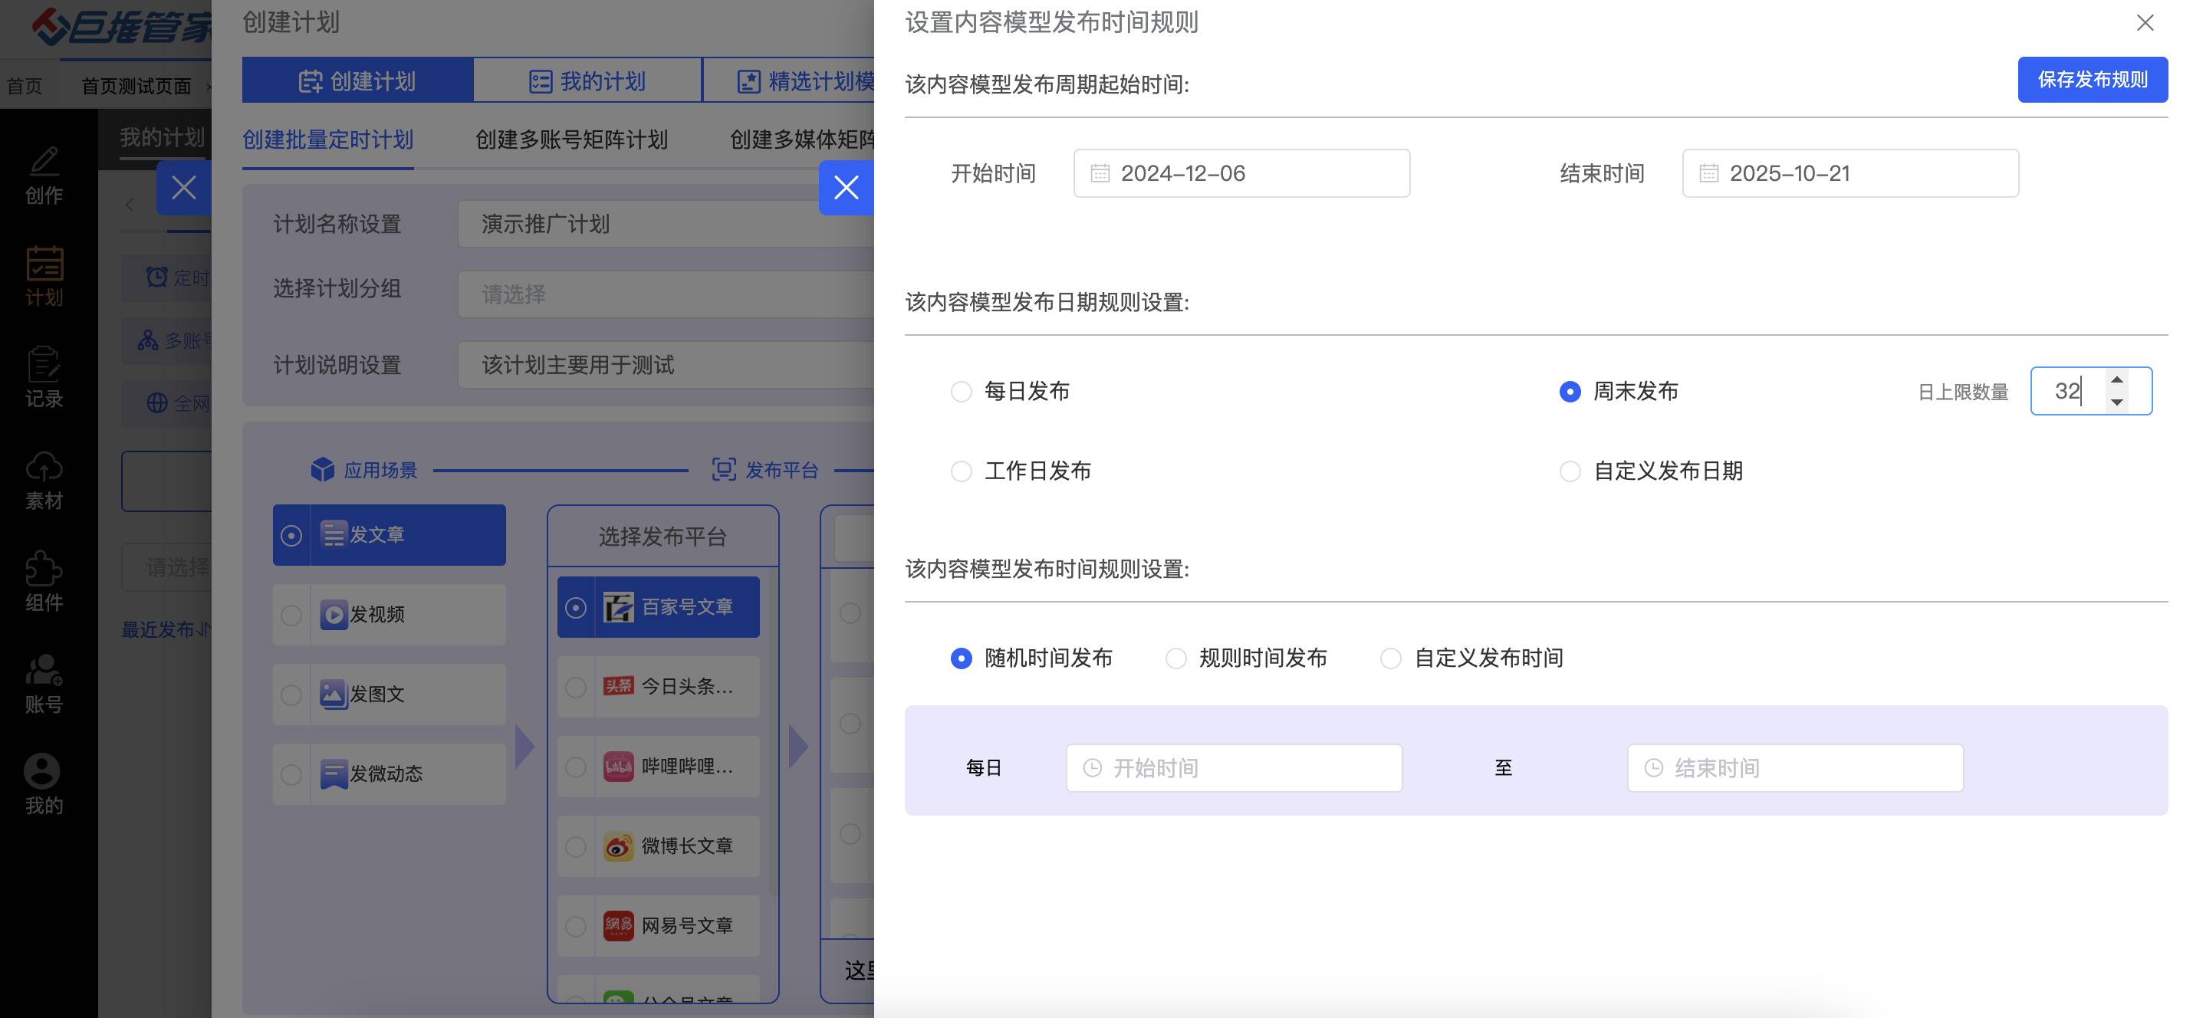
Task: Click the blue X icon beside plan form
Action: click(845, 187)
